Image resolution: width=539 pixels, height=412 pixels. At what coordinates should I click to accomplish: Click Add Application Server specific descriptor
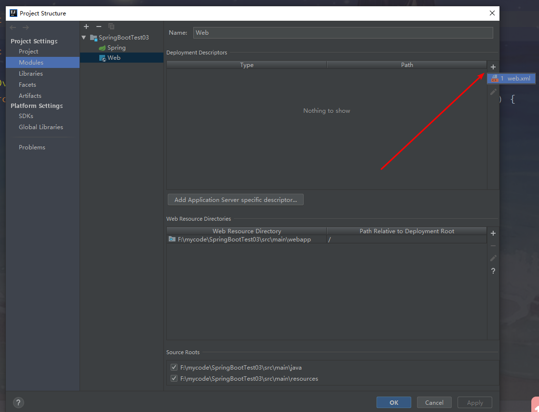235,199
